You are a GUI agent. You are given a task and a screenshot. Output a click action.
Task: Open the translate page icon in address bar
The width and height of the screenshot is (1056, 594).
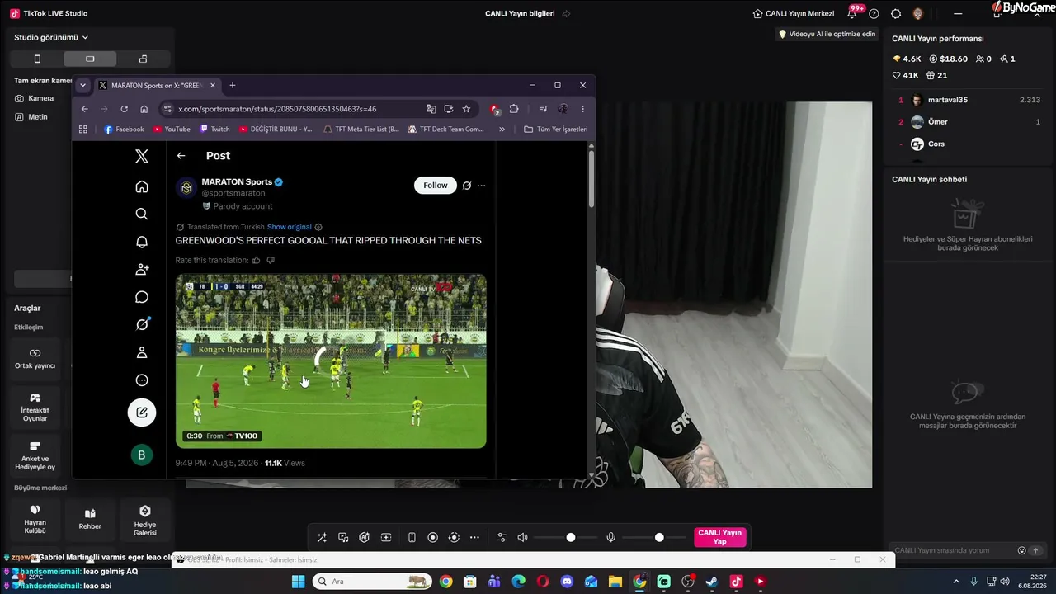click(x=431, y=109)
